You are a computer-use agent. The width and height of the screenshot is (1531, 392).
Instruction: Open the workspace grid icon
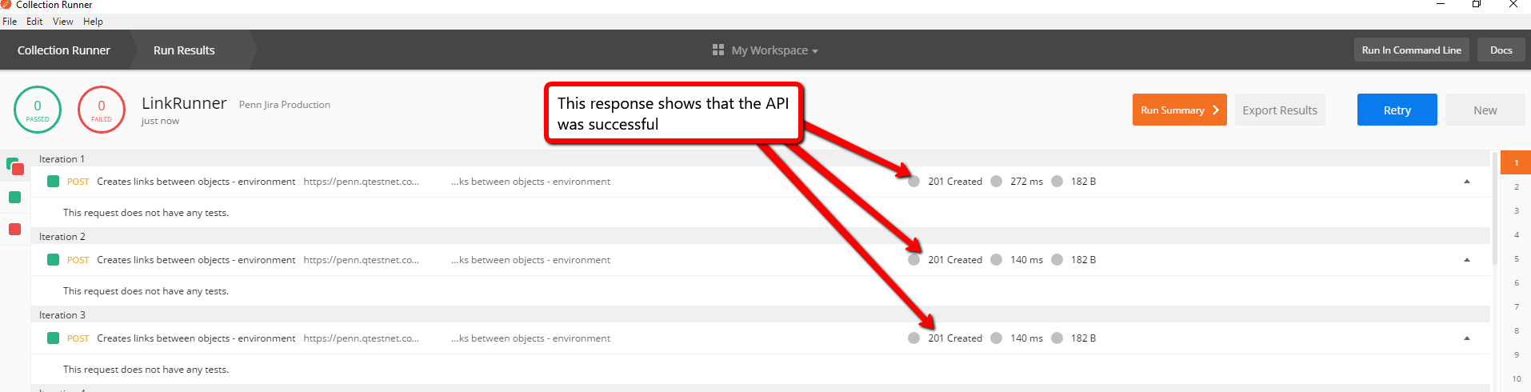718,50
